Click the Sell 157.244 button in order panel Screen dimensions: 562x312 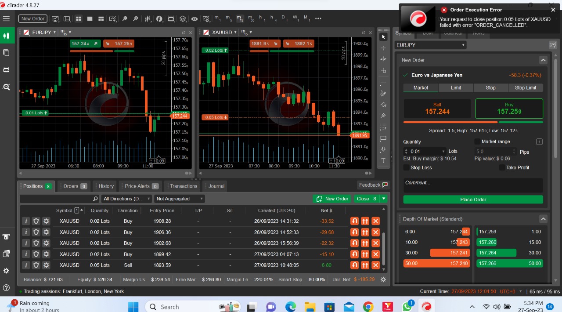(x=437, y=109)
